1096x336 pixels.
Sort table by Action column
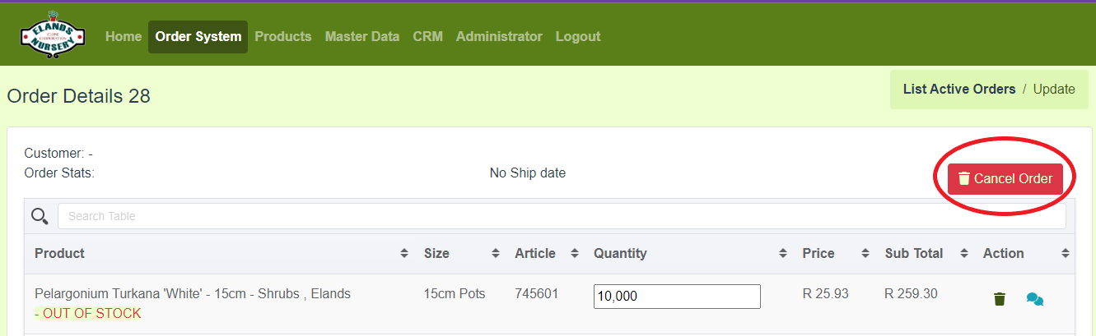click(1065, 254)
